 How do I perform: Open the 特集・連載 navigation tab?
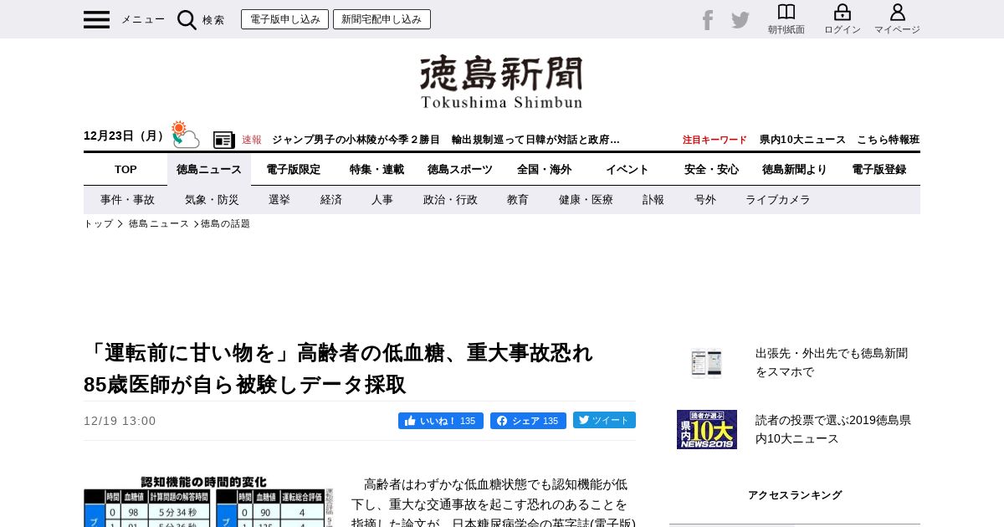coord(376,169)
